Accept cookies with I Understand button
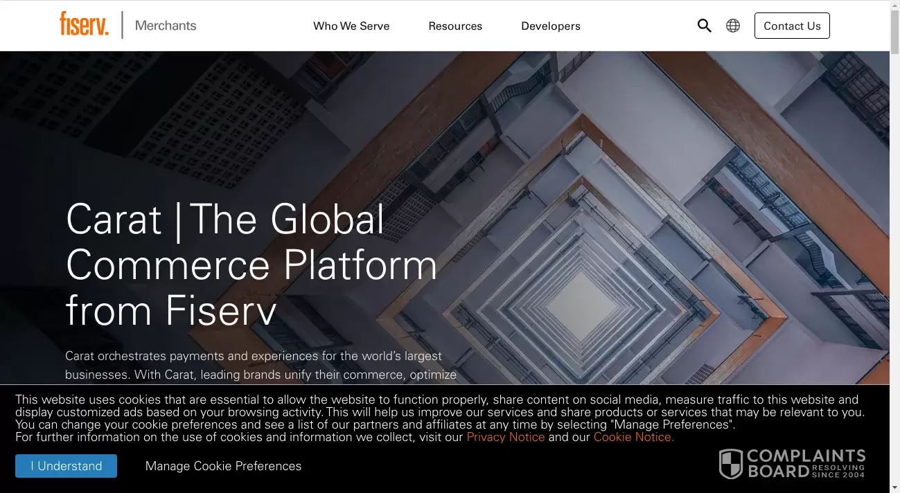 [x=67, y=466]
